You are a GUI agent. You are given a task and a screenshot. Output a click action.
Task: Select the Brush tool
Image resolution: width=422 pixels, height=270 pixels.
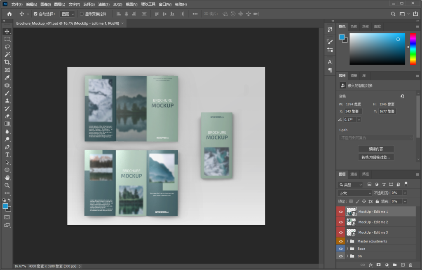(7, 93)
